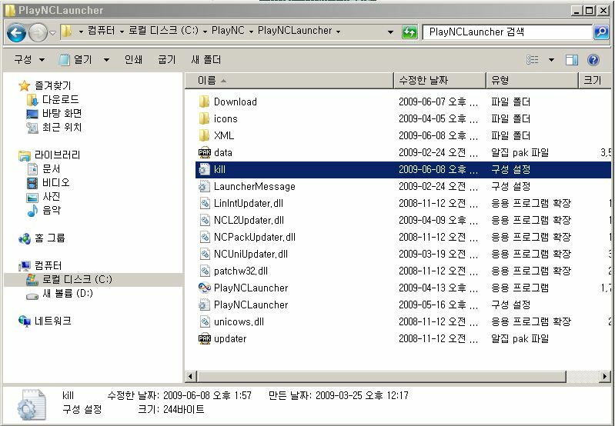Image resolution: width=615 pixels, height=426 pixels.
Task: Select unicows.dll file icon
Action: [204, 321]
